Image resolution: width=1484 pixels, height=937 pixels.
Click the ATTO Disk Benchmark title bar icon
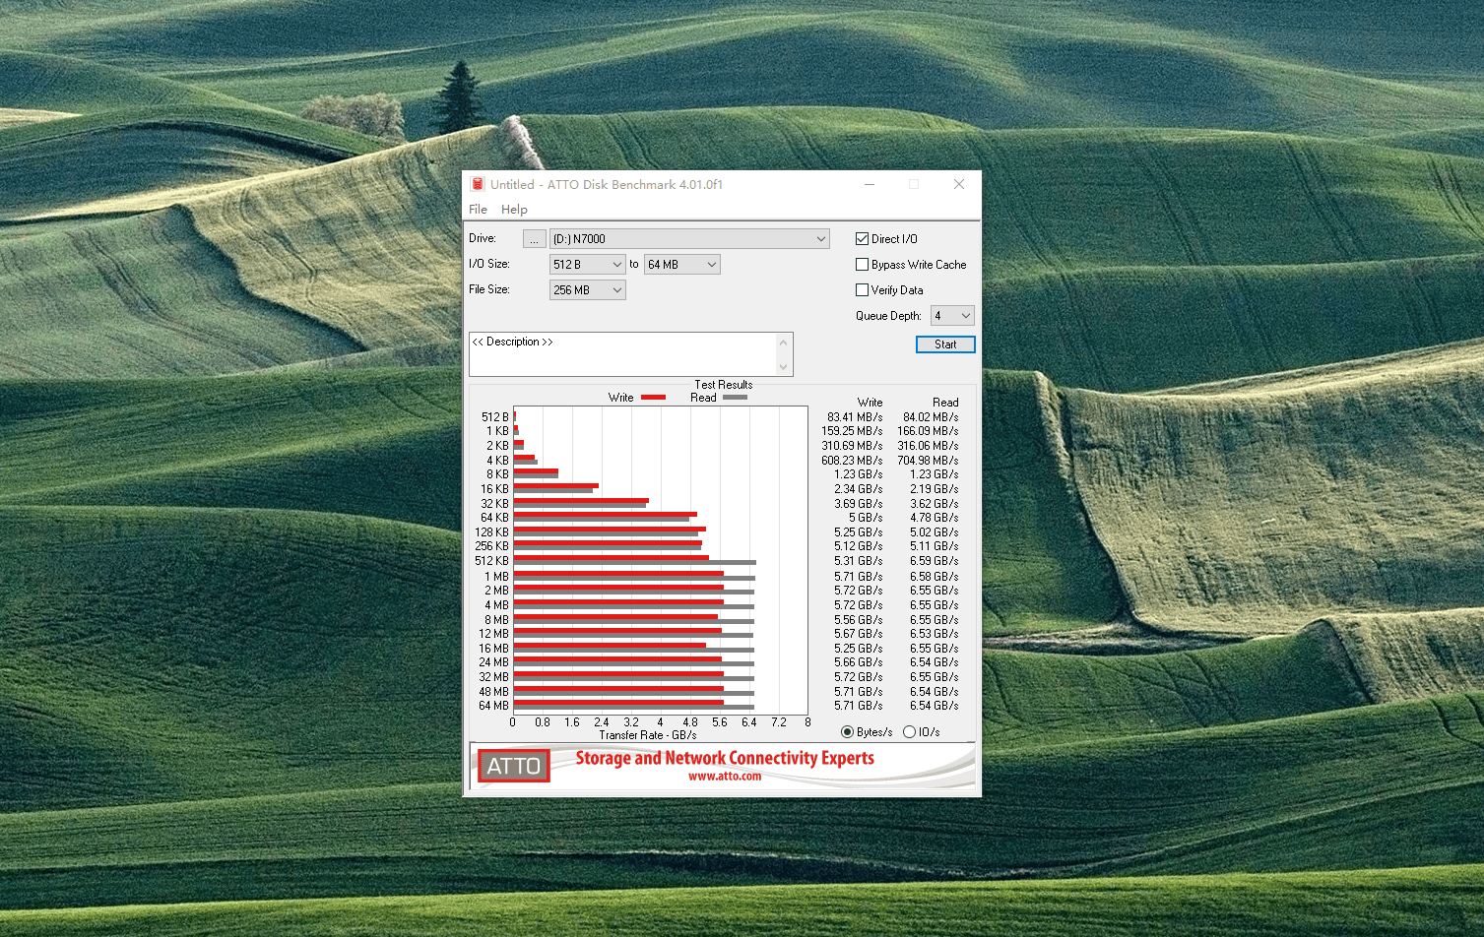(478, 184)
